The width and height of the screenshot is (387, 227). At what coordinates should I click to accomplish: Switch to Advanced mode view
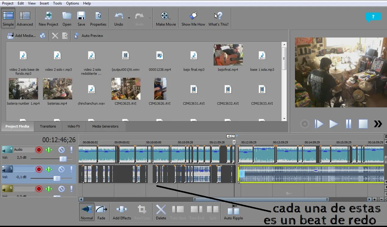(x=25, y=18)
